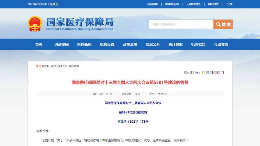This screenshot has height=146, width=260.
Task: Open 互动交流 navigation menu item
Action: tap(221, 44)
